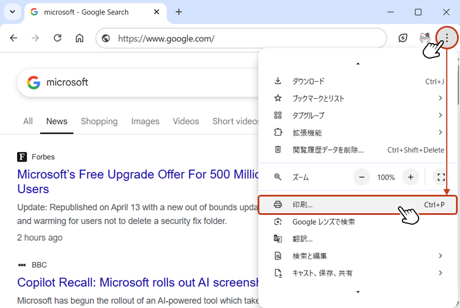The height and width of the screenshot is (308, 460).
Task: Click the Forbes source name
Action: pos(43,157)
